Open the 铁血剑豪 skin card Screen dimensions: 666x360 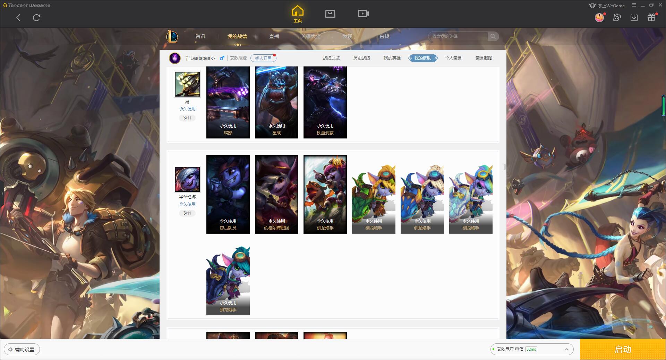(325, 102)
